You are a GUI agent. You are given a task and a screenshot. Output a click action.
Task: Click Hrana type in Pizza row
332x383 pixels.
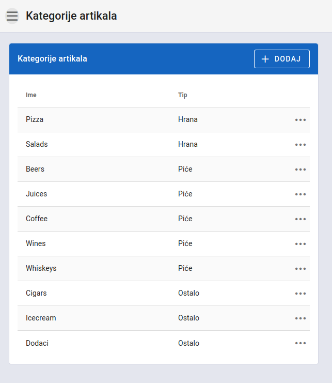pyautogui.click(x=188, y=119)
